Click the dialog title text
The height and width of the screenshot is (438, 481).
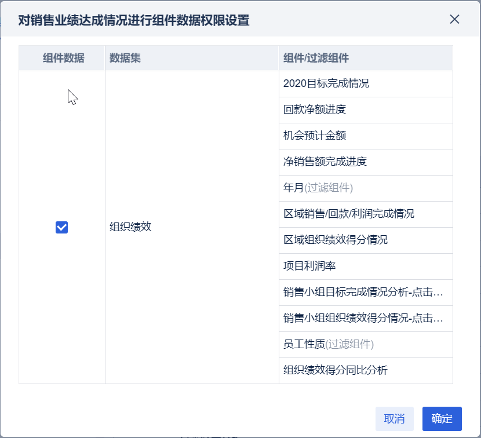[x=134, y=20]
